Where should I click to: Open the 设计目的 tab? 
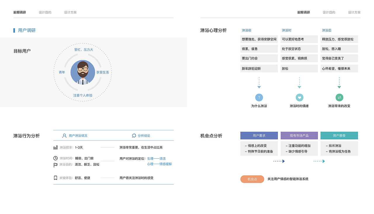pyautogui.click(x=45, y=12)
